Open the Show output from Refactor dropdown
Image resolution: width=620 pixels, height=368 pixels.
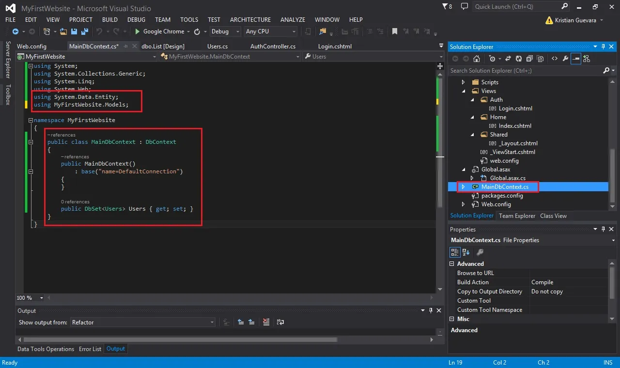point(143,322)
